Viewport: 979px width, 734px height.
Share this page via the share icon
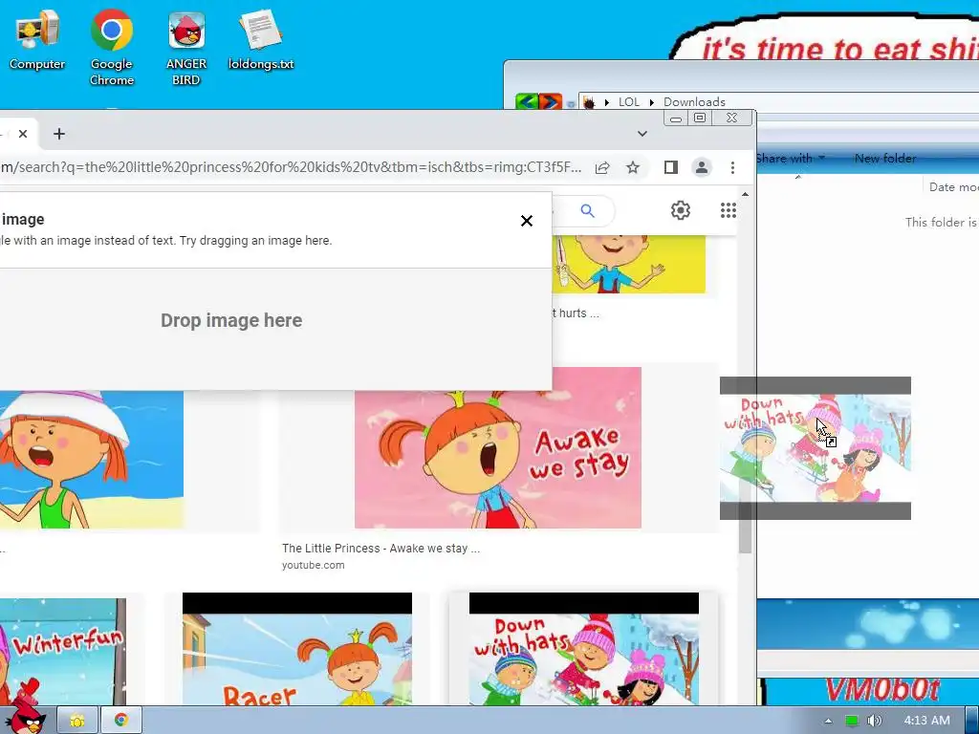click(x=602, y=167)
